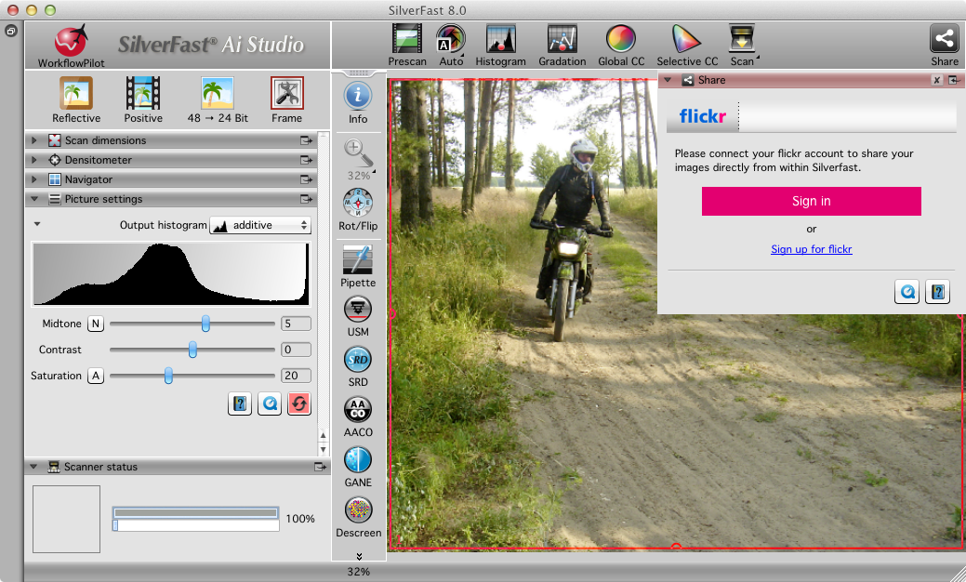Image resolution: width=966 pixels, height=582 pixels.
Task: Click the Rot/Flip tool icon
Action: click(358, 204)
